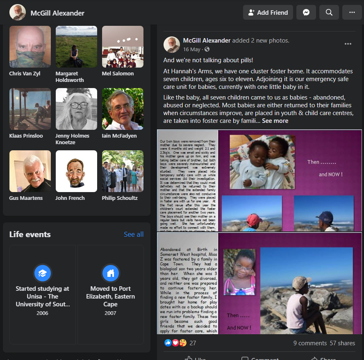Open Philip Schoultz's friend photo

point(123,171)
